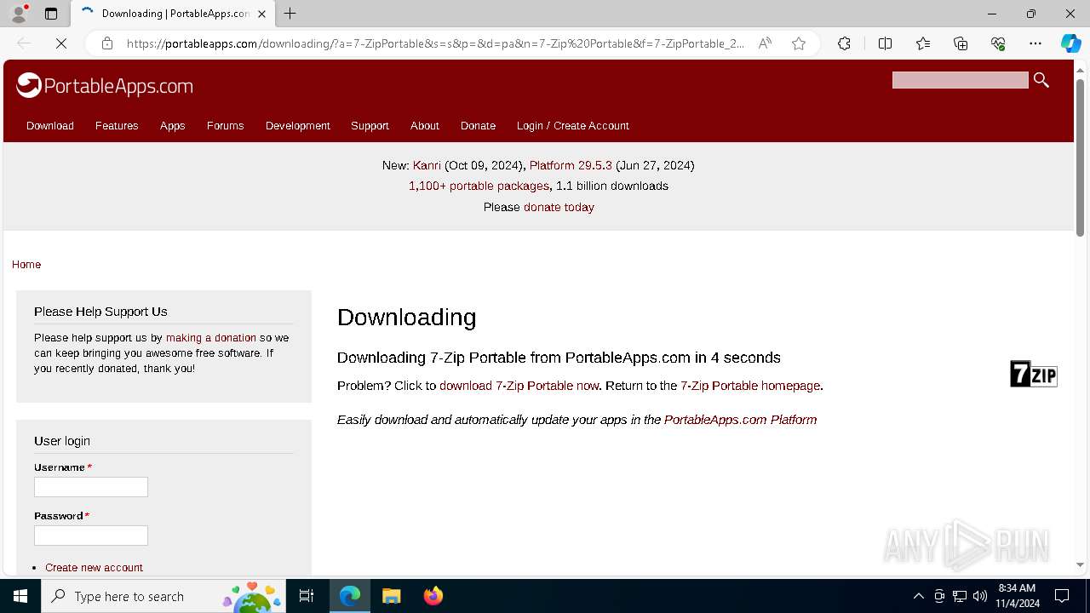The image size is (1090, 613).
Task: Open the tab actions menu icon
Action: (51, 14)
